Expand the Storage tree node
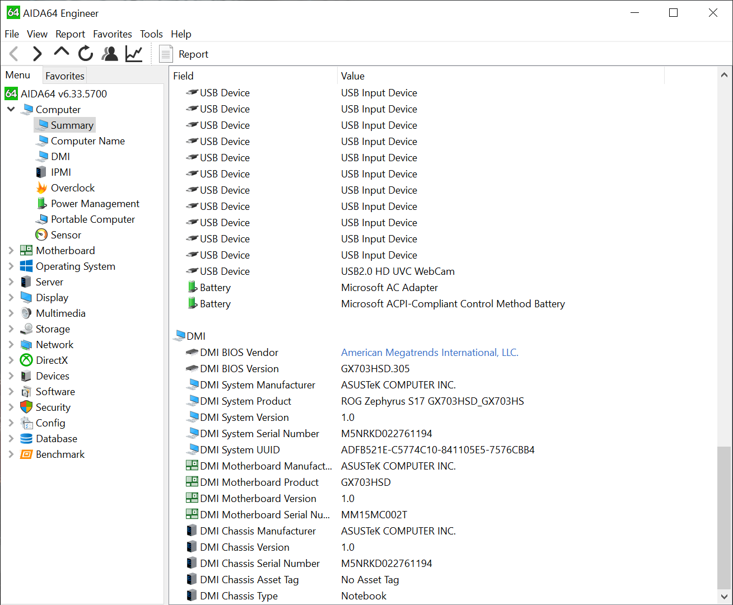733x605 pixels. [11, 329]
